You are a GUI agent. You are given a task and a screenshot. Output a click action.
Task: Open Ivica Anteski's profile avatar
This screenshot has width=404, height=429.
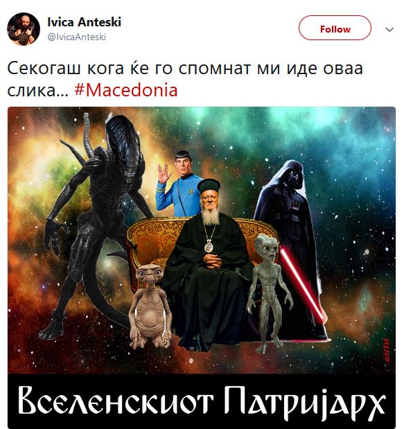[x=24, y=28]
